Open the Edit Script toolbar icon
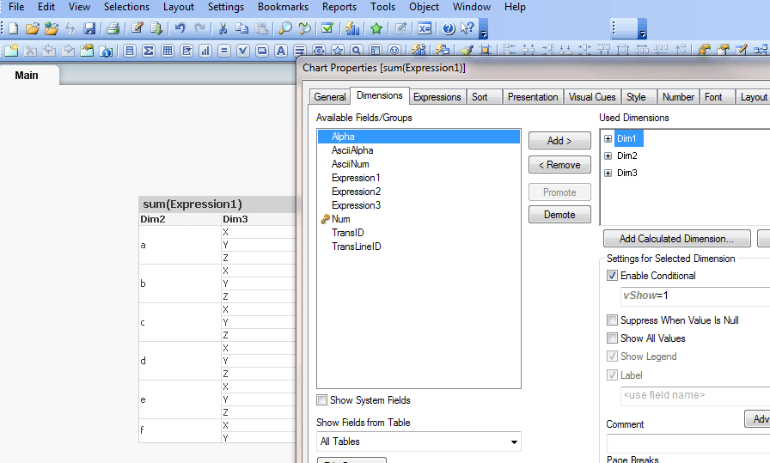The image size is (770, 463). 137,28
